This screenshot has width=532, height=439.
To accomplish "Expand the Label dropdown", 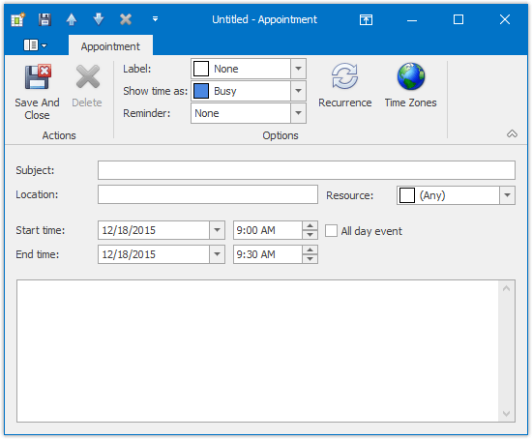I will click(x=298, y=69).
